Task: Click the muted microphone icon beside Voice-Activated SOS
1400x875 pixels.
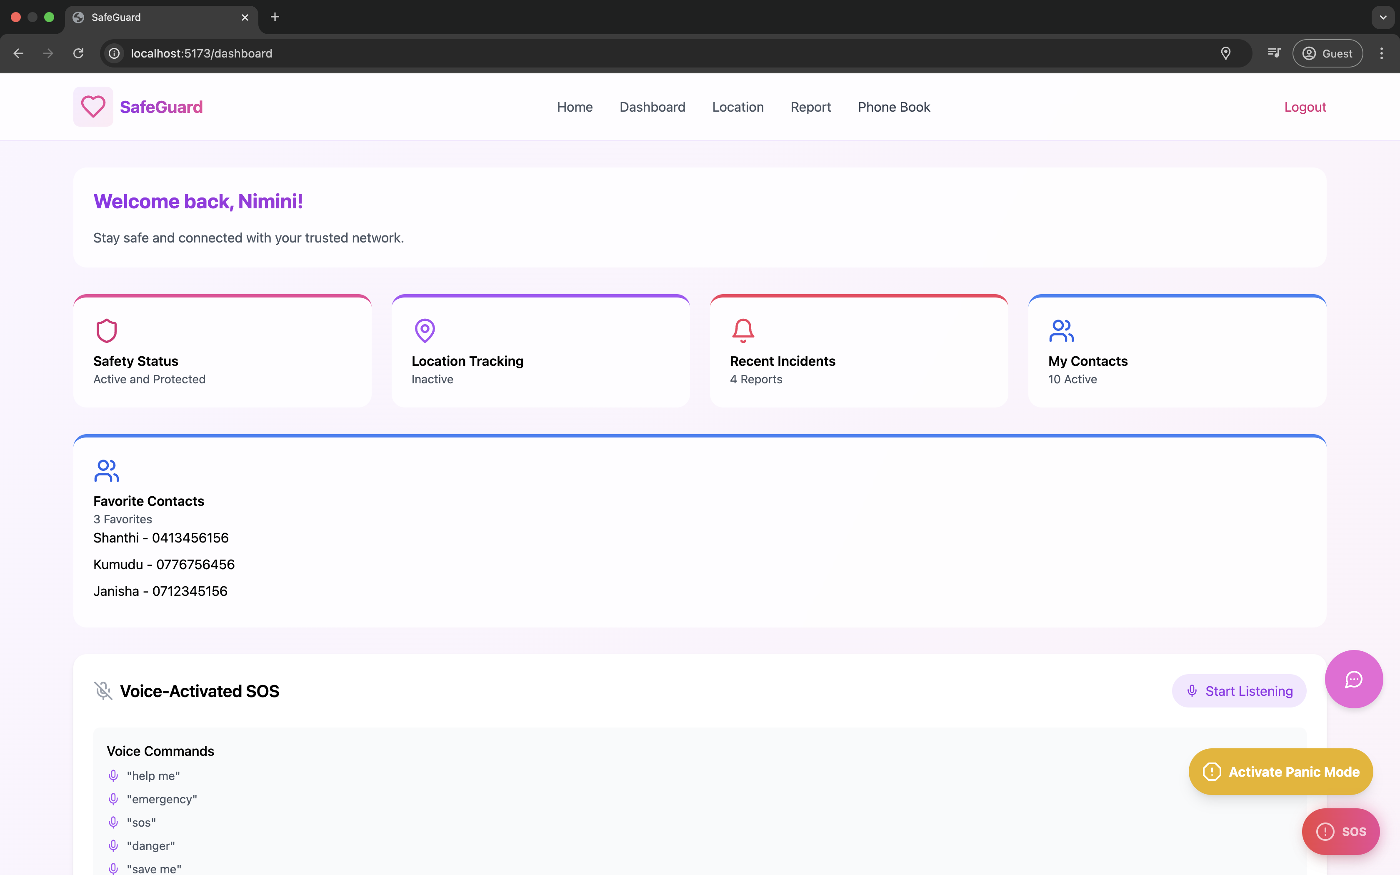Action: pyautogui.click(x=103, y=690)
